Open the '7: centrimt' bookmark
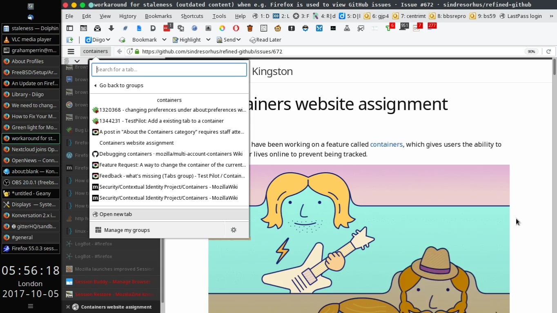The height and width of the screenshot is (313, 557). click(x=409, y=16)
